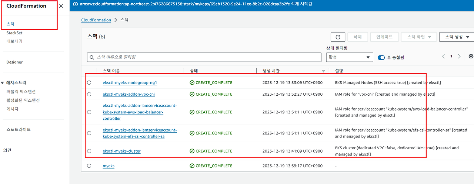Go to previous page arrow
Image resolution: width=474 pixels, height=184 pixels.
[x=443, y=57]
